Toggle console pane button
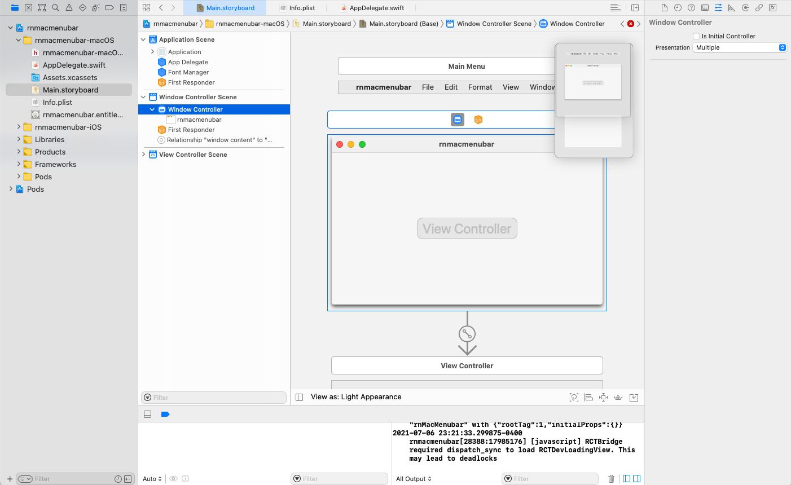This screenshot has height=485, width=791. coord(636,479)
